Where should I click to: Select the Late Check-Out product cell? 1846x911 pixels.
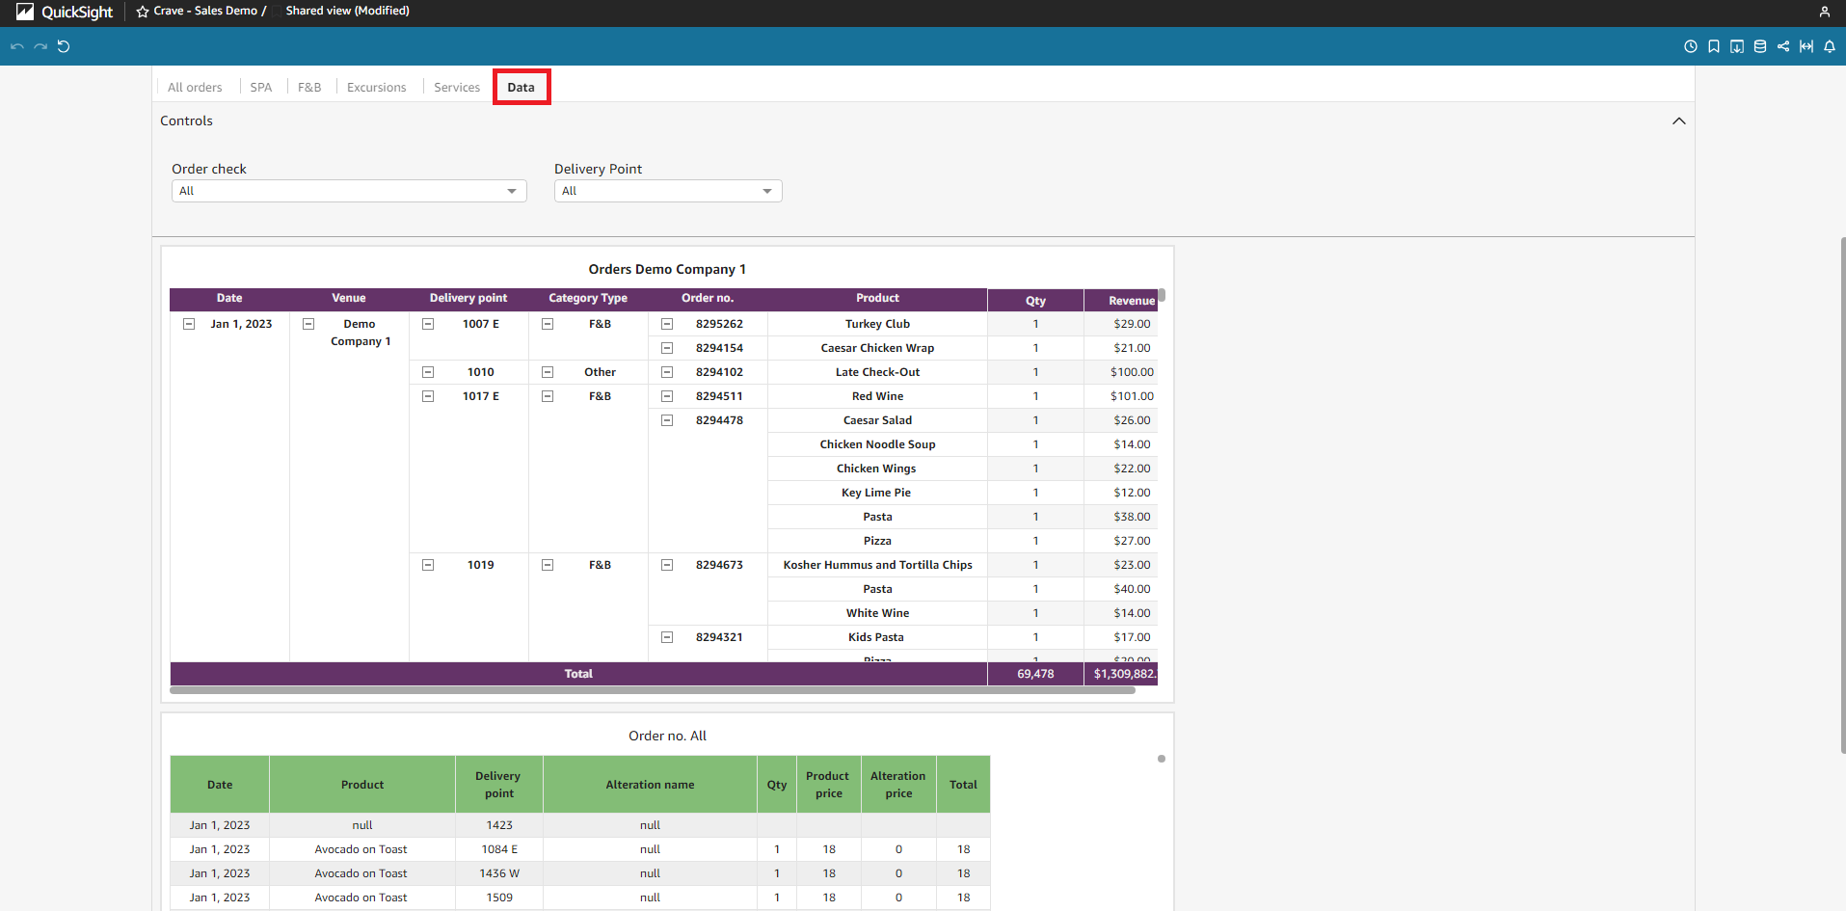coord(877,372)
